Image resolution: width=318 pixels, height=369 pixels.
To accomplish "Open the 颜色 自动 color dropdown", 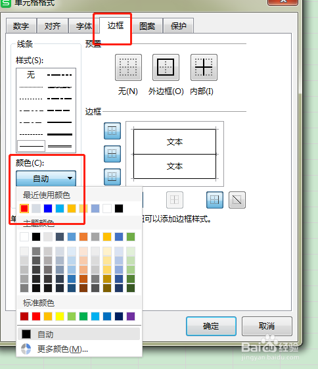I will 46,178.
